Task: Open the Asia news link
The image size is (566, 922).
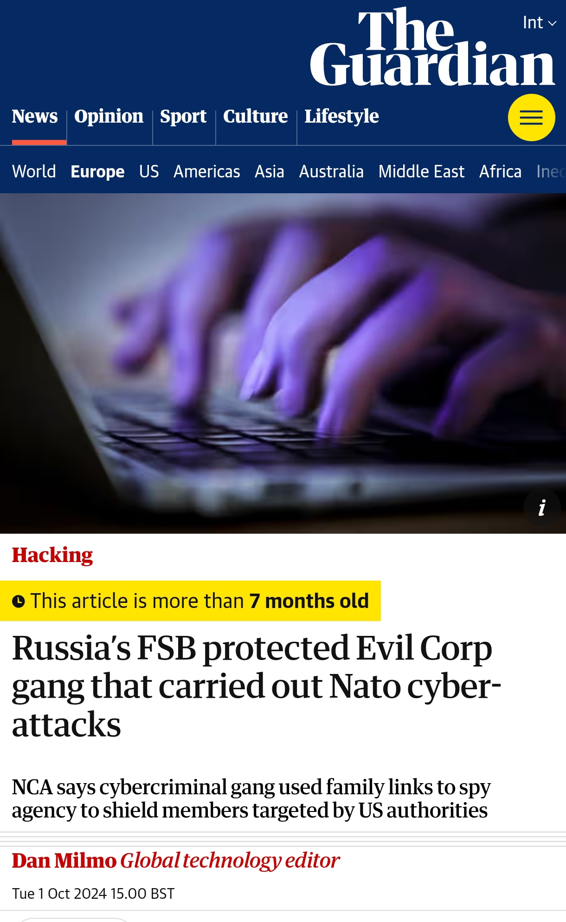Action: point(270,171)
